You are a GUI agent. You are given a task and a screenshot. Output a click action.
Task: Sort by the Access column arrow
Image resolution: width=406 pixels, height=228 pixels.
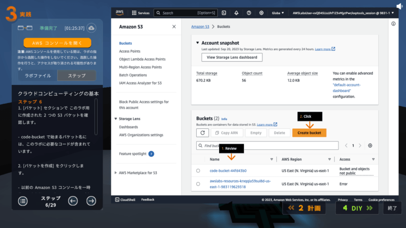click(373, 159)
